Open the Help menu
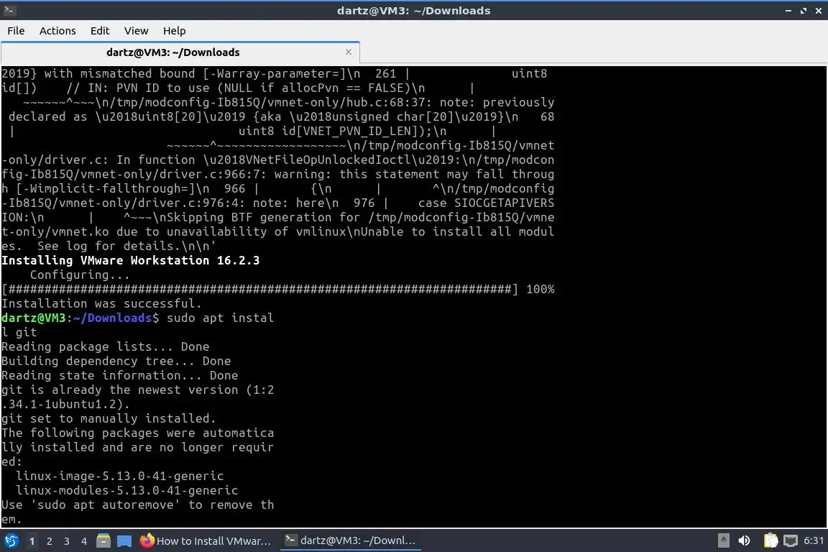 174,31
